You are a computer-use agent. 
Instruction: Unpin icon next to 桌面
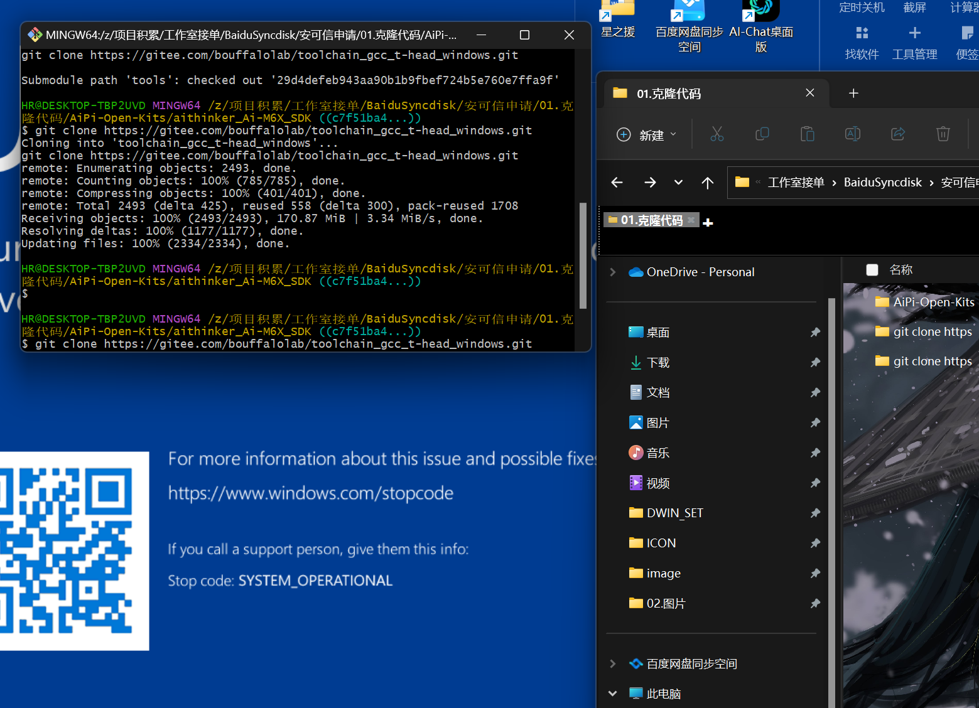point(815,332)
